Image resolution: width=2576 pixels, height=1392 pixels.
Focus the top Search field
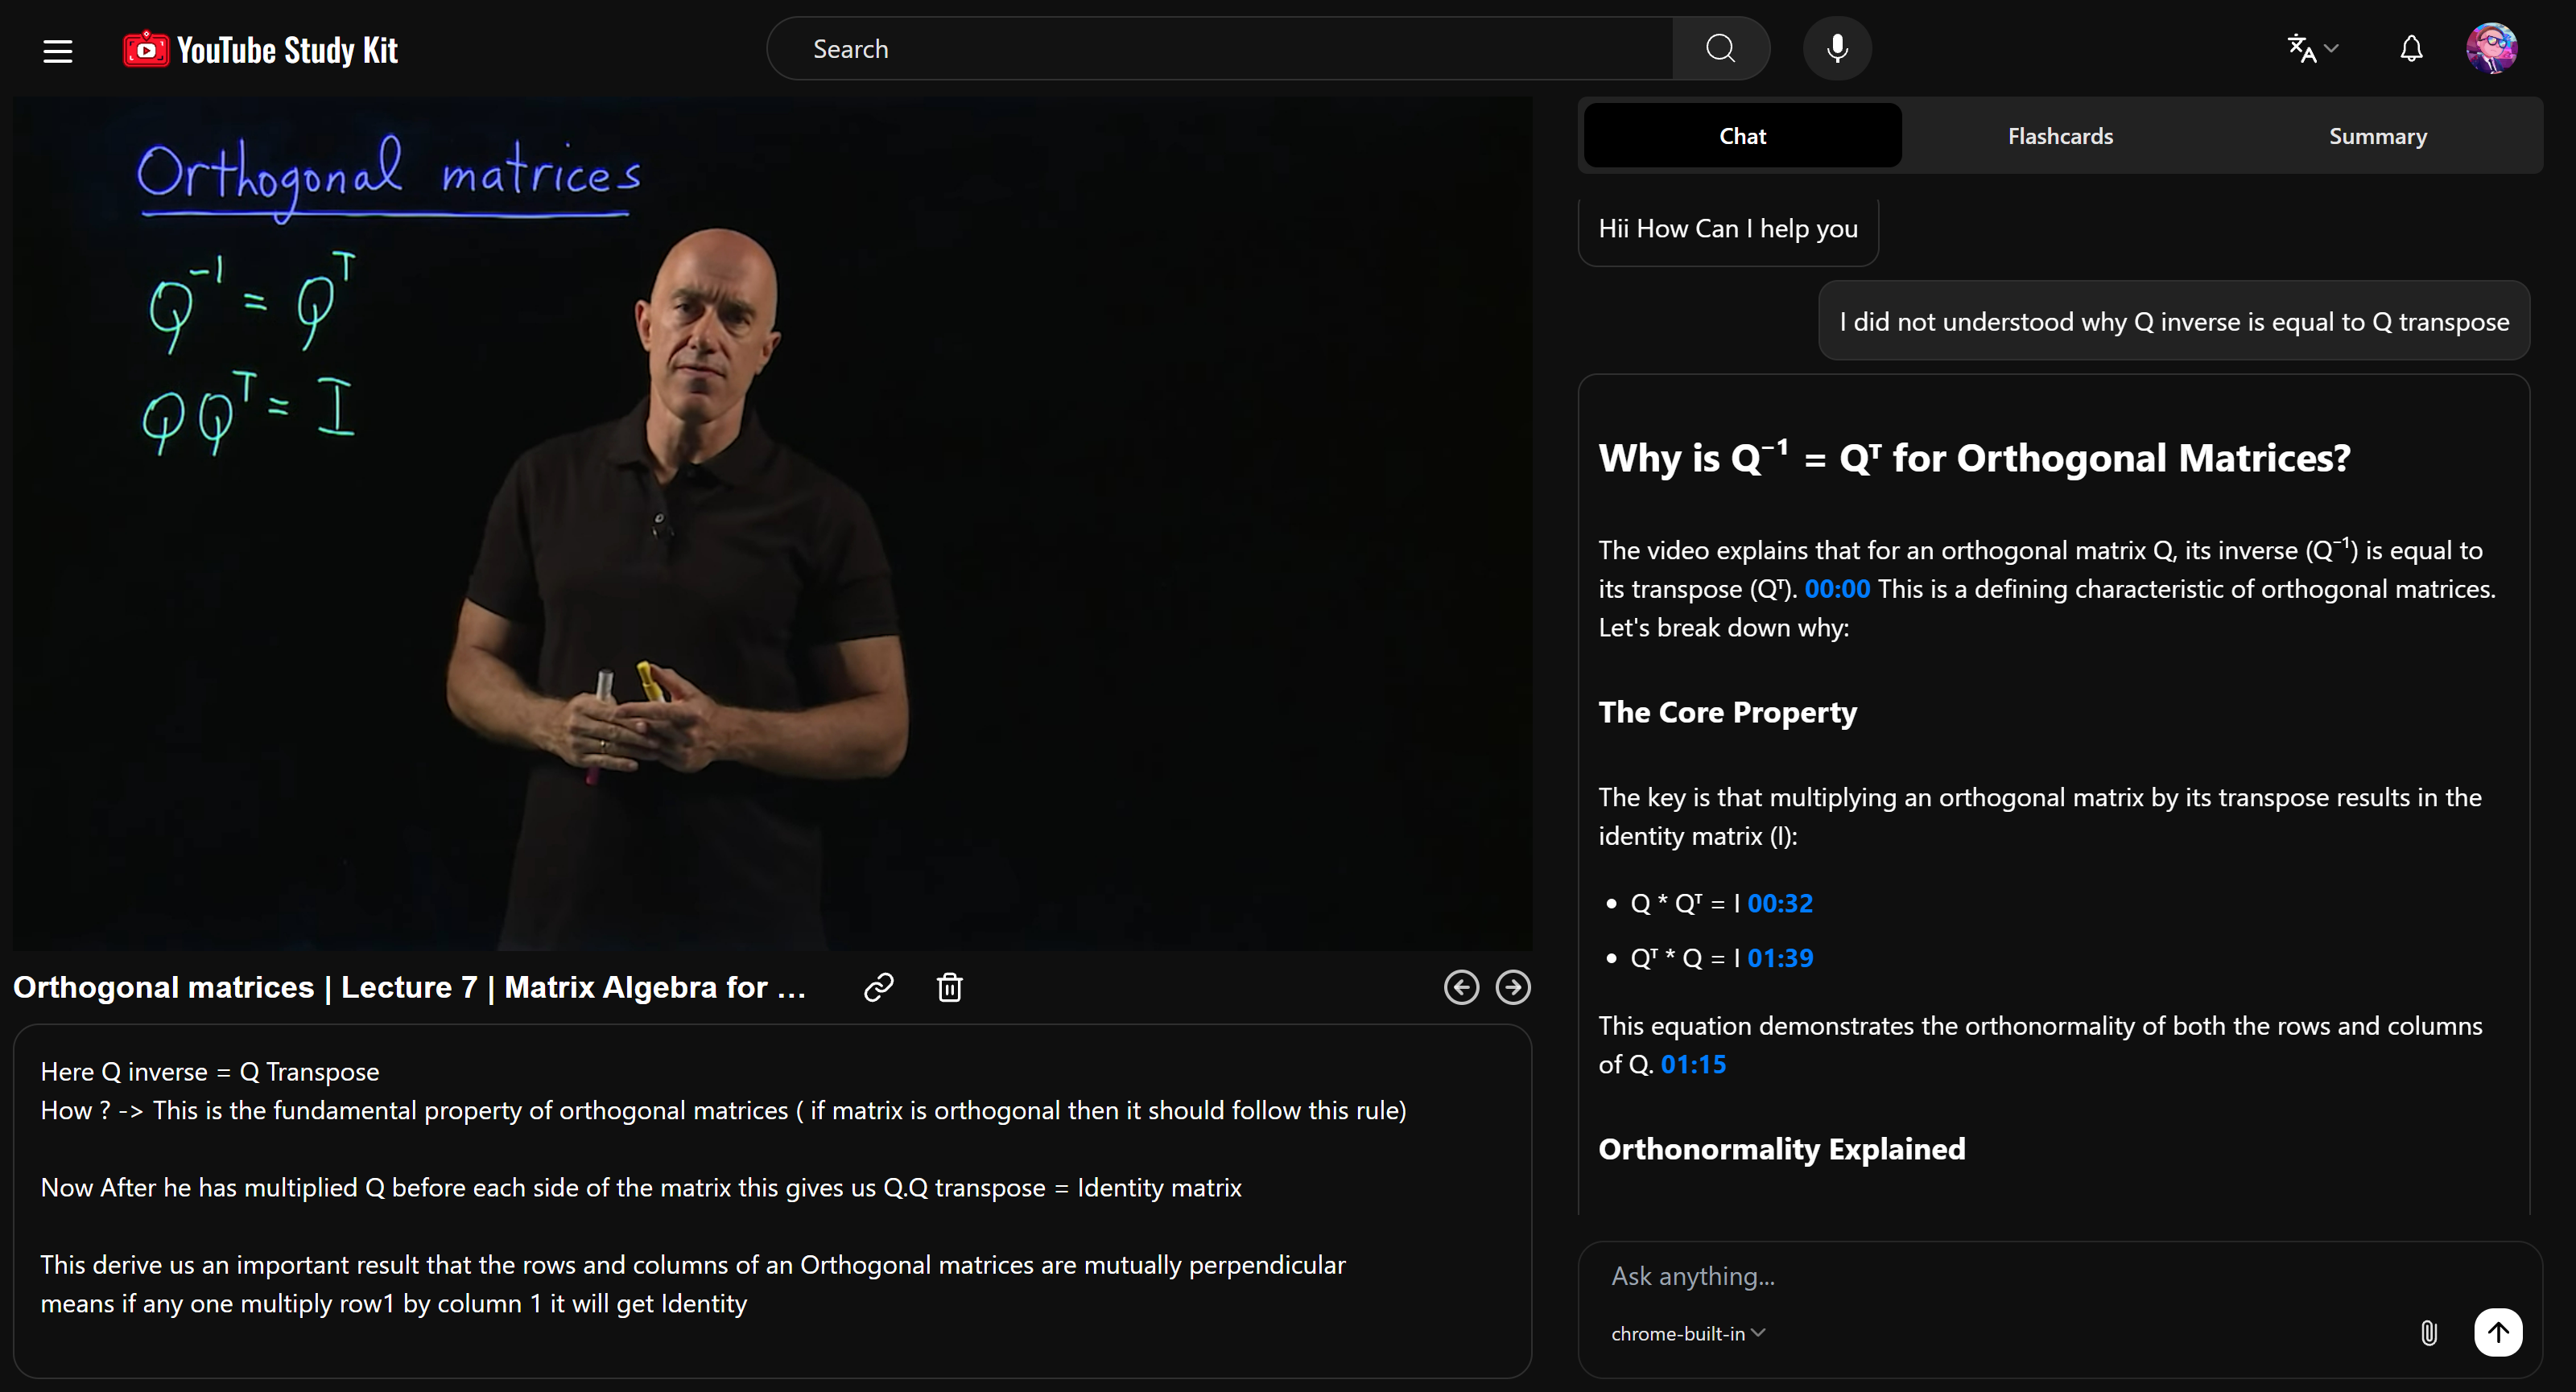pos(1220,49)
